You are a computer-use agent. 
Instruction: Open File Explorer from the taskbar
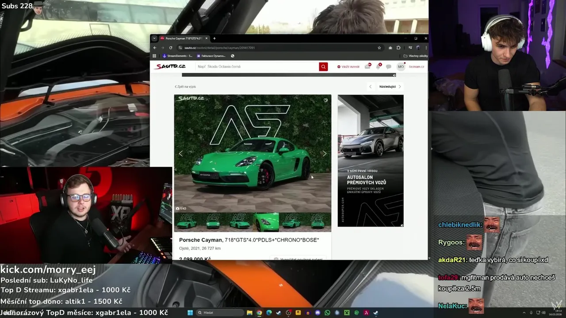tap(249, 313)
